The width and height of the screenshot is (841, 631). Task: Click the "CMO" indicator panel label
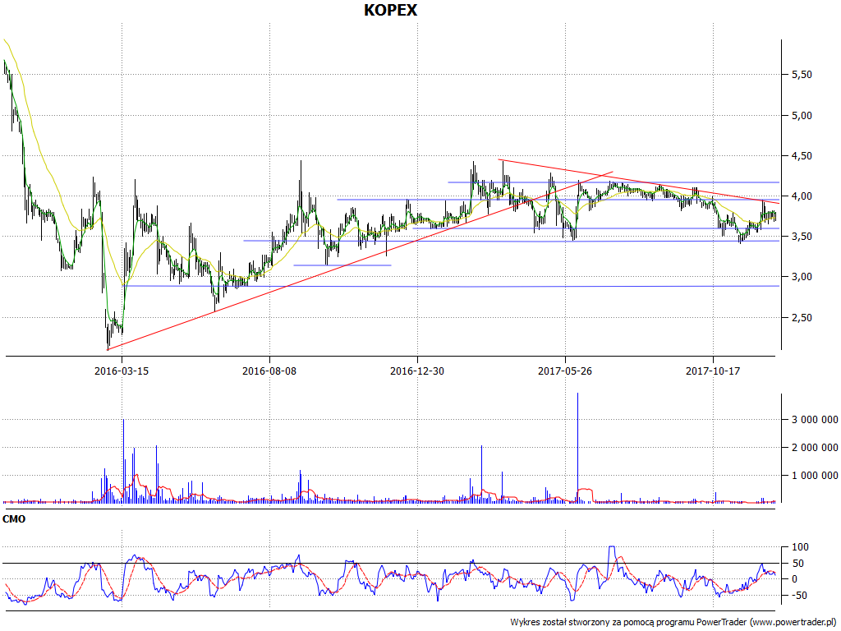pos(14,519)
